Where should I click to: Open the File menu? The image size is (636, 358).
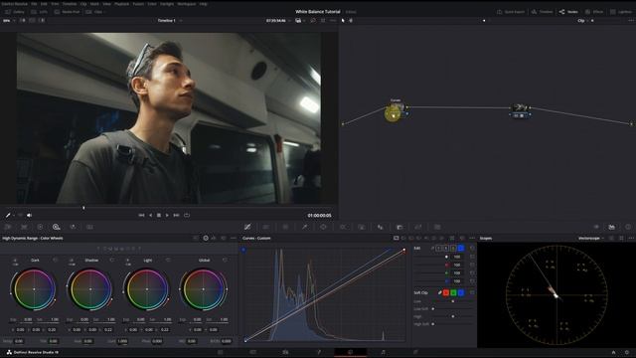click(34, 4)
